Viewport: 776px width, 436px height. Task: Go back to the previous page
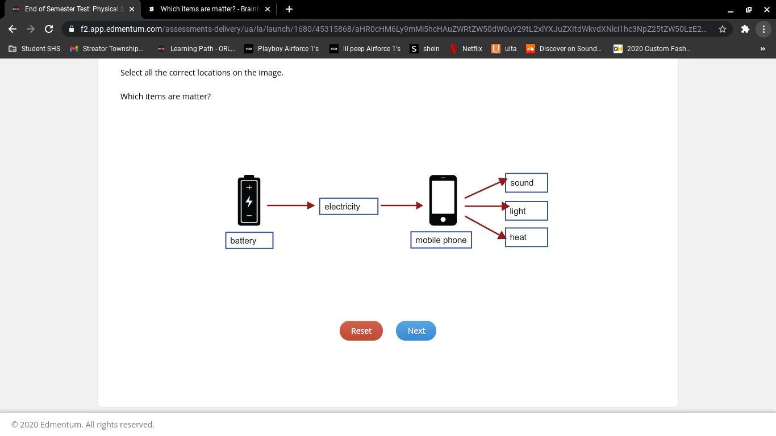point(12,29)
